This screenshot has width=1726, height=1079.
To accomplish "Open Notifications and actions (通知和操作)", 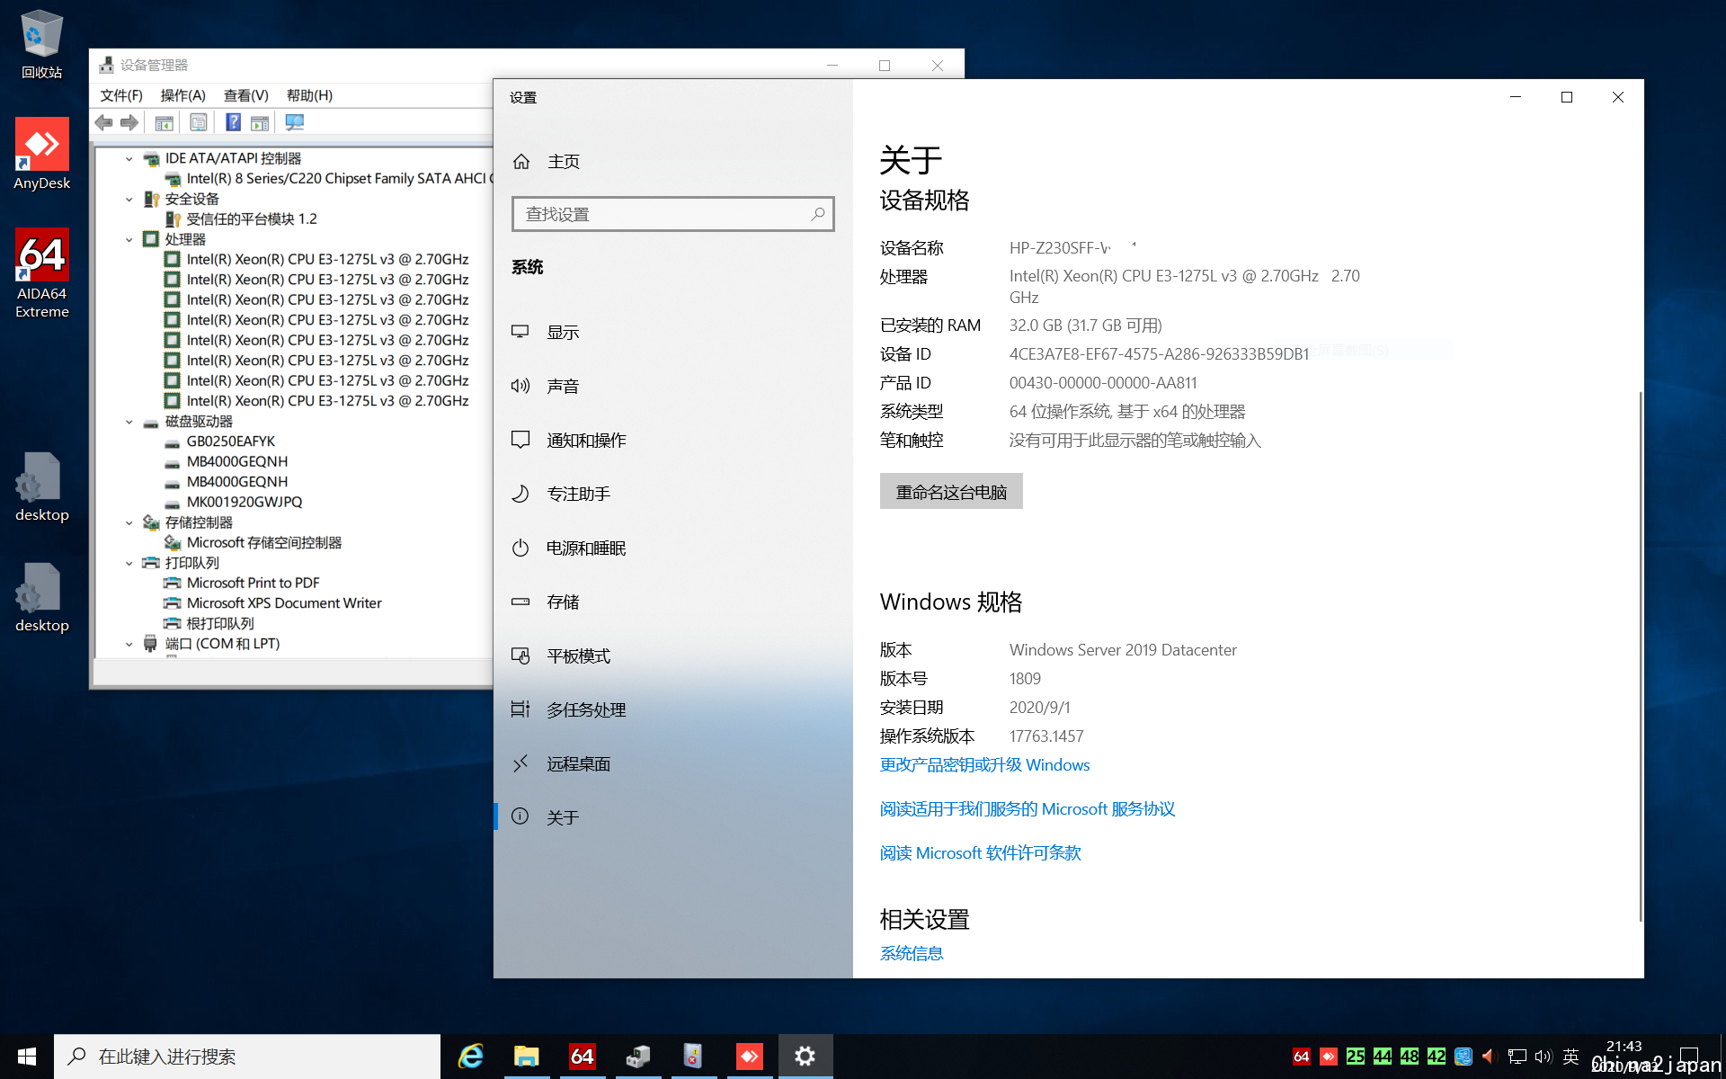I will tap(672, 441).
